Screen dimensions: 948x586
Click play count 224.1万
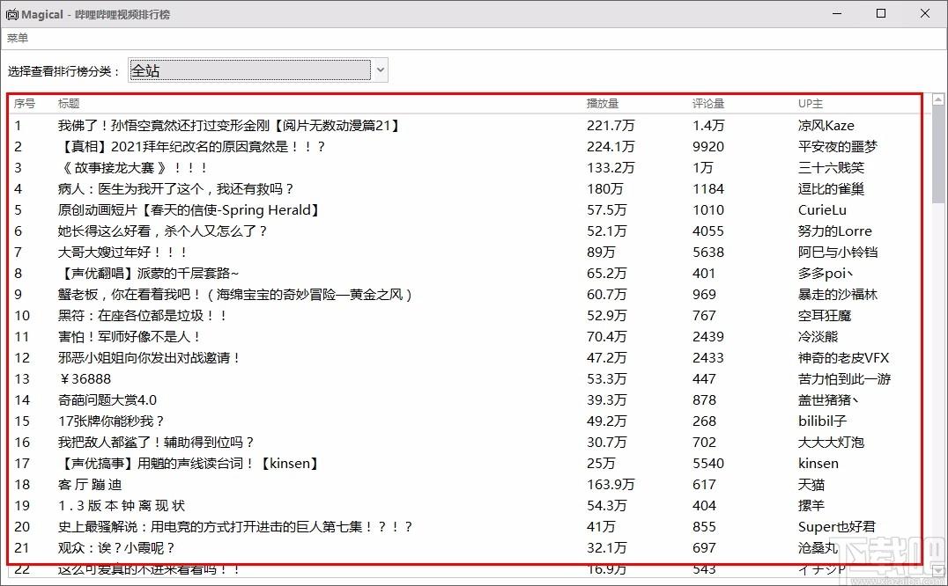[611, 147]
